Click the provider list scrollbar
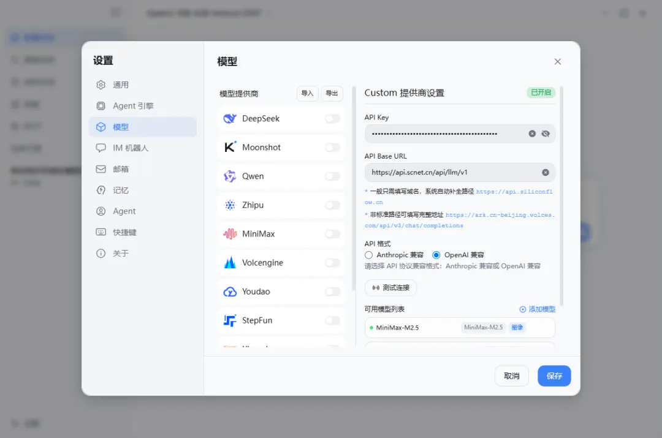This screenshot has width=662, height=438. [354, 188]
